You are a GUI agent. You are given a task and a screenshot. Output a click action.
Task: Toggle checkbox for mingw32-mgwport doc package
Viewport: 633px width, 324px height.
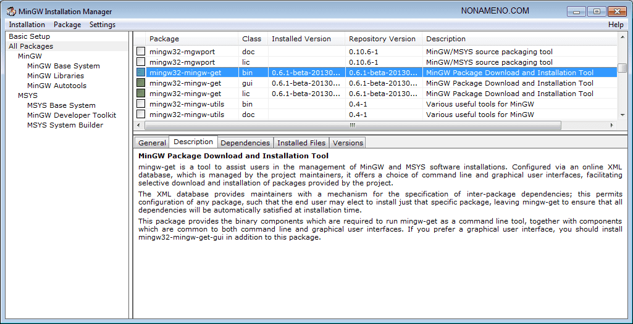[141, 52]
